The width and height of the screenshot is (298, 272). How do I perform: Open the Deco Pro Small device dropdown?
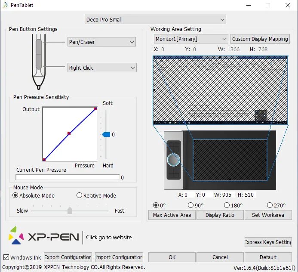155,19
